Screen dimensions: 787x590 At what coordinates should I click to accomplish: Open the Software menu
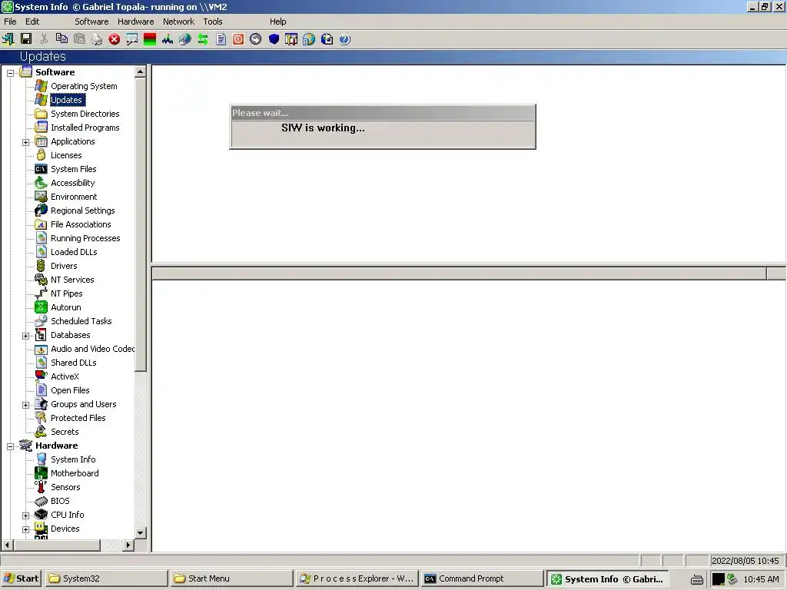[x=91, y=22]
